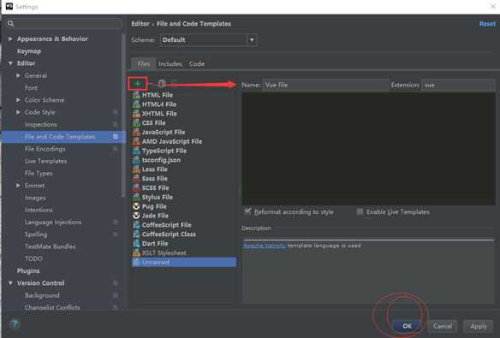This screenshot has width=500, height=338.
Task: Click the Extension field containing vue
Action: pyautogui.click(x=458, y=85)
